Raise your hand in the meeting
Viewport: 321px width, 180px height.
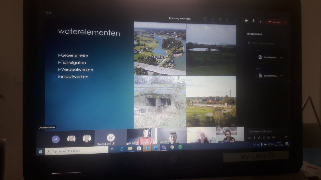point(220,20)
